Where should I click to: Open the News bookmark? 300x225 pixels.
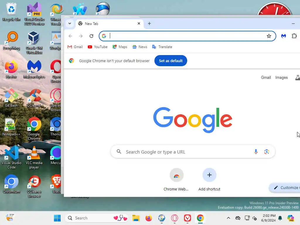(140, 47)
